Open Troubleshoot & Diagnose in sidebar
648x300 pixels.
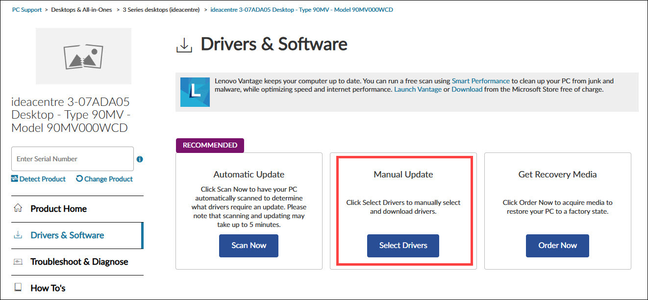79,262
